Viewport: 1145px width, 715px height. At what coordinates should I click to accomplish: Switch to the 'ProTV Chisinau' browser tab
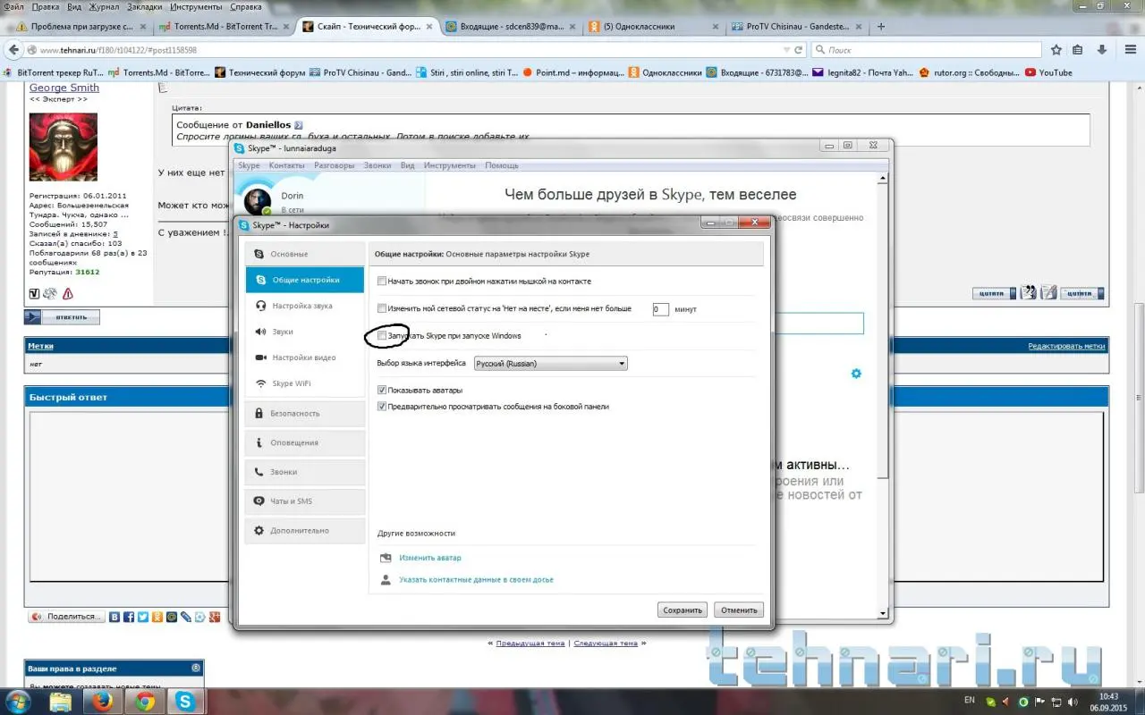click(x=795, y=27)
